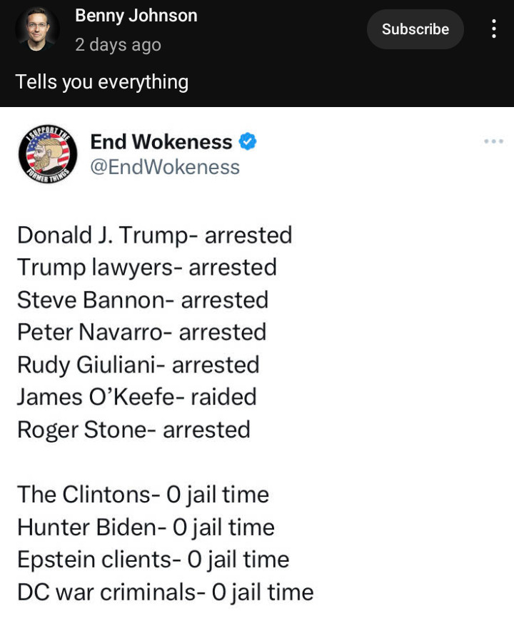Click the '2 days ago' timestamp
The image size is (514, 621).
(118, 45)
